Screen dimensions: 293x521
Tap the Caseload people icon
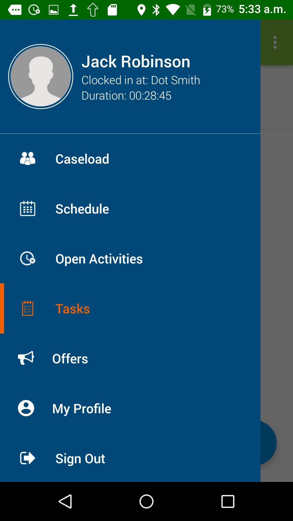click(28, 159)
